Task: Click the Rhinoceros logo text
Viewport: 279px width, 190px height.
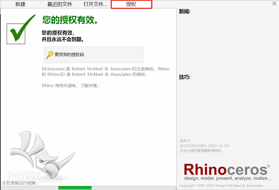Action: pos(227,169)
